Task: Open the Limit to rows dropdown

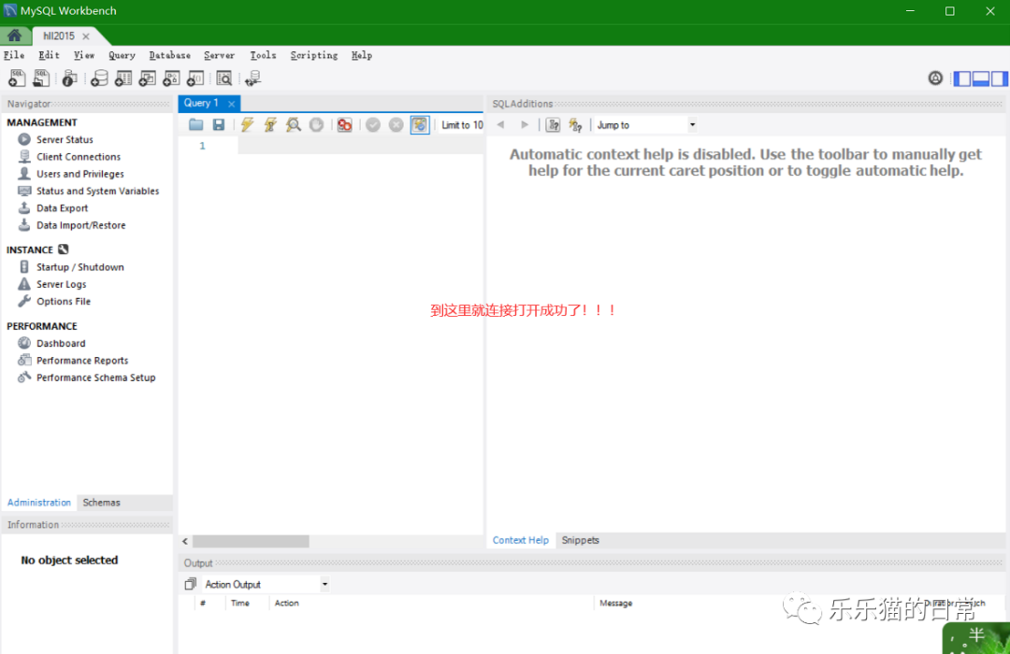Action: click(462, 125)
